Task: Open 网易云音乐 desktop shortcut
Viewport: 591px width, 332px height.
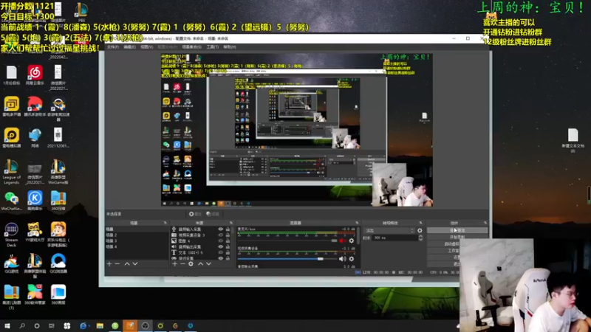Action: tap(35, 75)
